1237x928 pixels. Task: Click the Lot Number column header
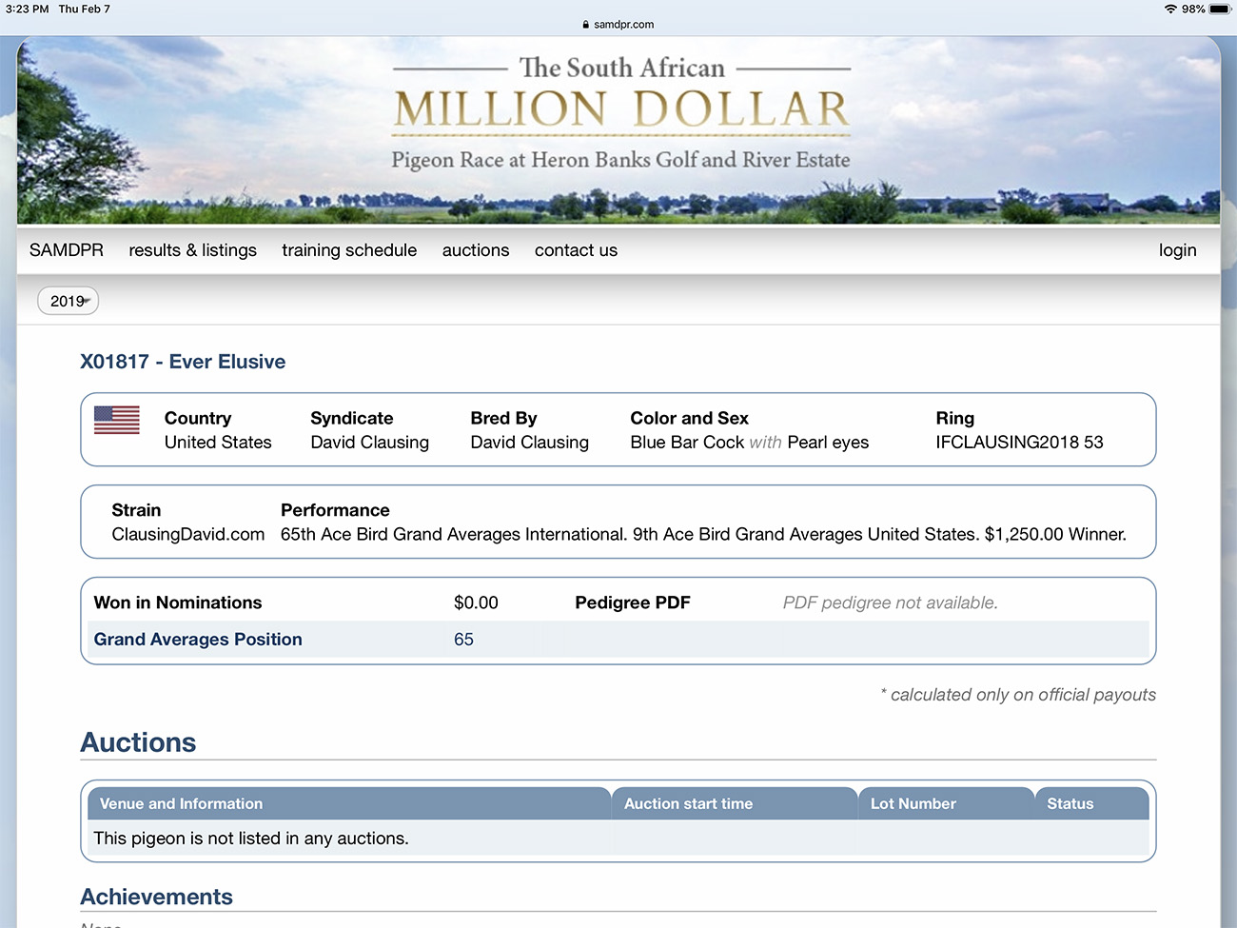(x=913, y=804)
